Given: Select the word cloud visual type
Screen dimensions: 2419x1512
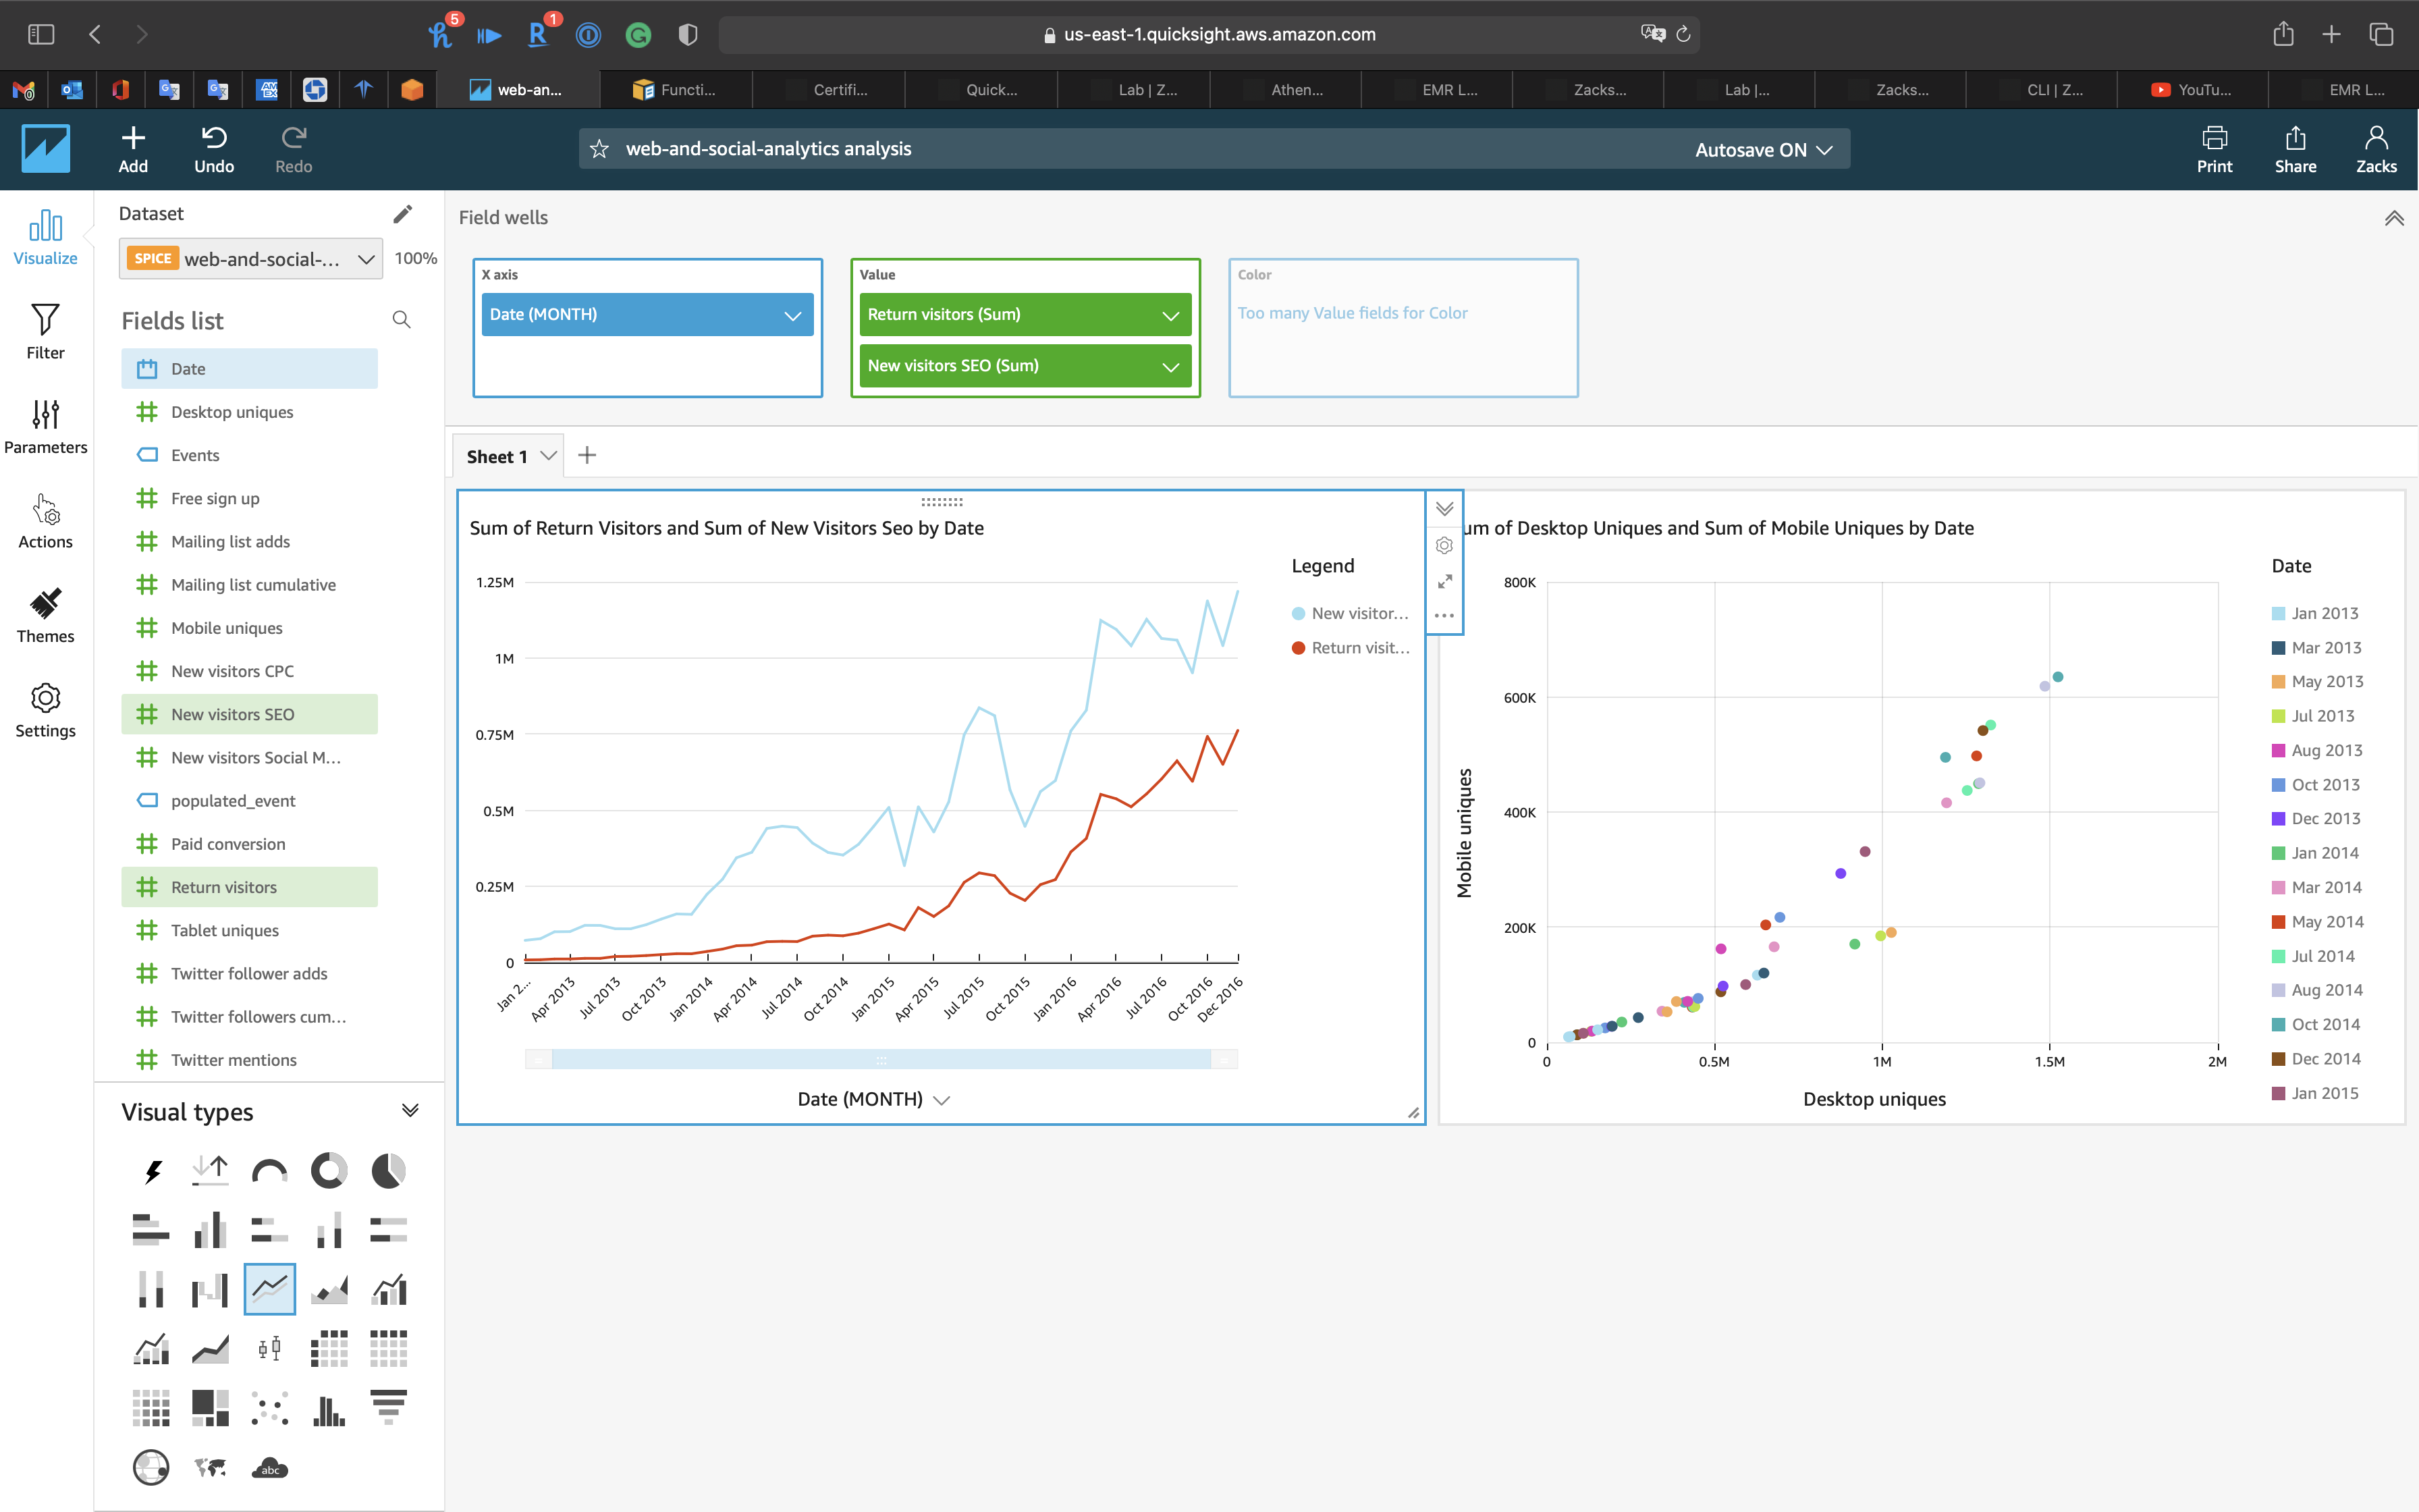Looking at the screenshot, I should pyautogui.click(x=270, y=1468).
